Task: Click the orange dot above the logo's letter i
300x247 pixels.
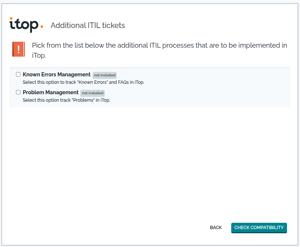Action: (11, 18)
